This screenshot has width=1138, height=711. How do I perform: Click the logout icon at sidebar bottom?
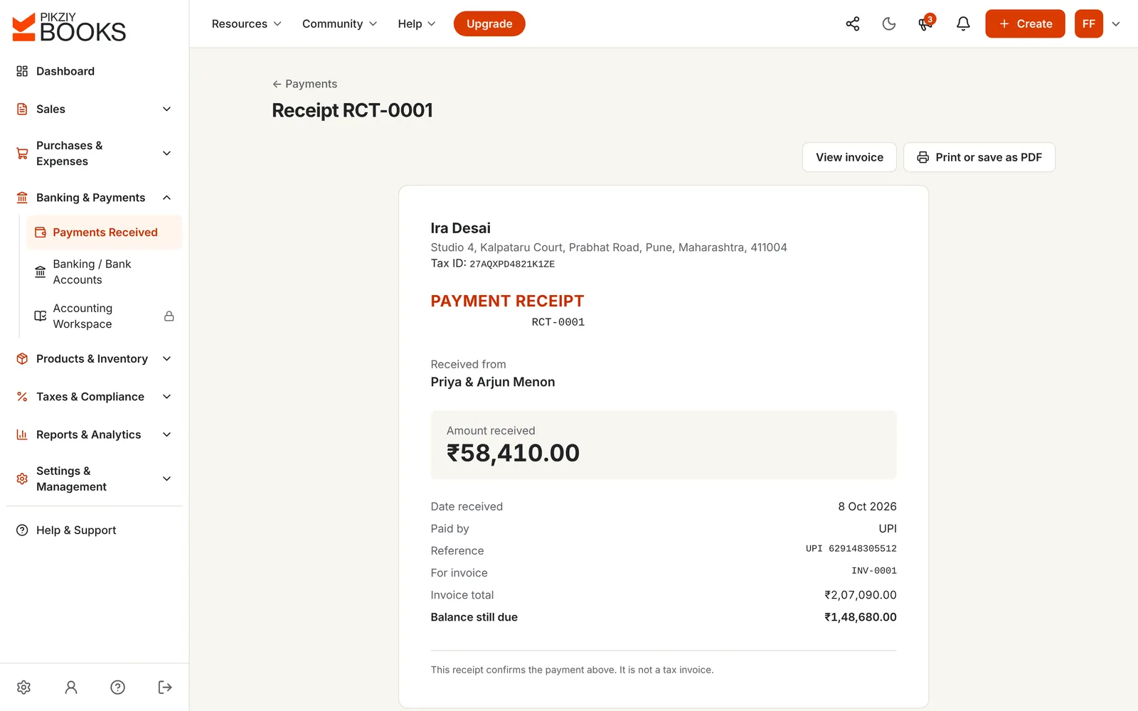point(165,687)
